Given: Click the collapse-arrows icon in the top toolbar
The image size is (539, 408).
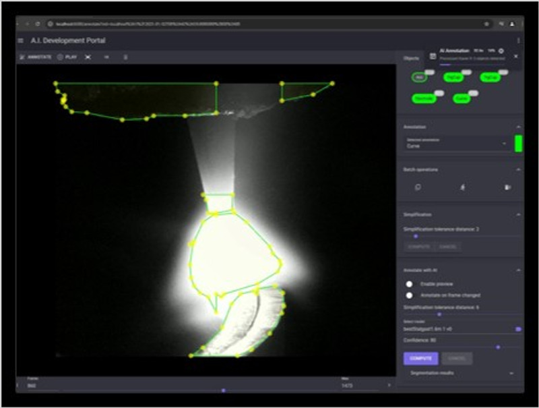Looking at the screenshot, I should click(88, 57).
